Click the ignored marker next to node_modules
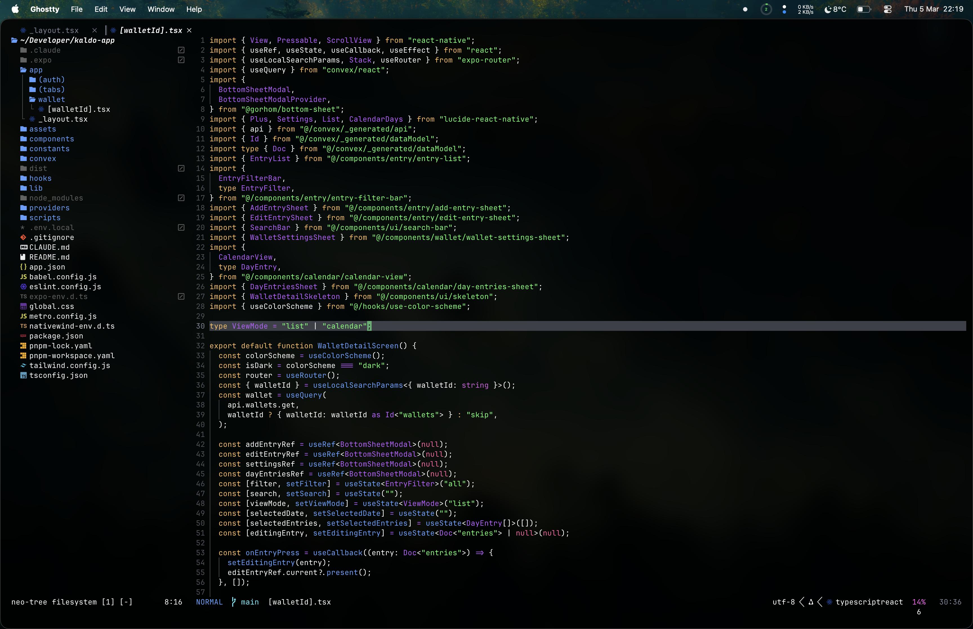973x629 pixels. click(x=181, y=198)
